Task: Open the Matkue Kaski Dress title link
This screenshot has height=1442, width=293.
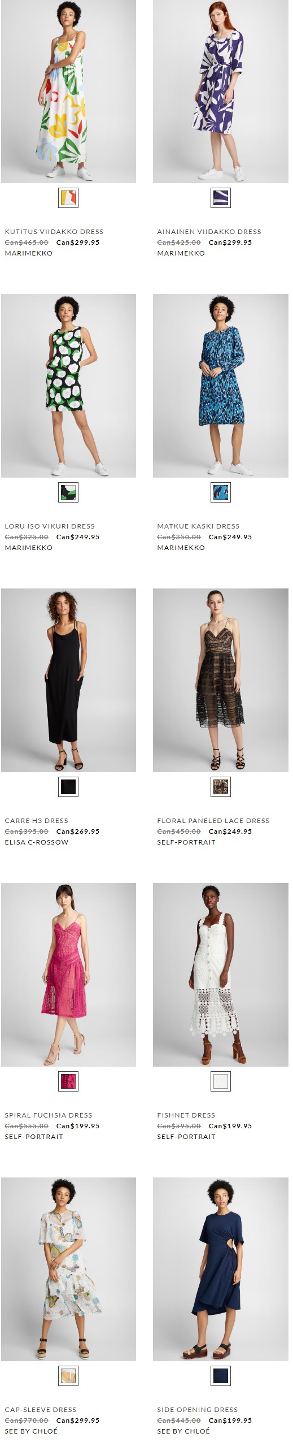Action: [198, 526]
